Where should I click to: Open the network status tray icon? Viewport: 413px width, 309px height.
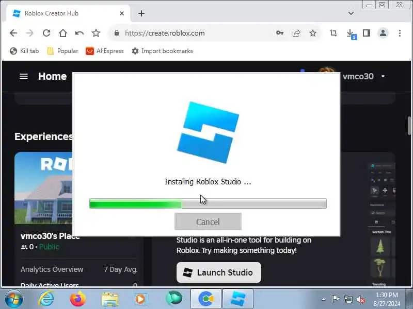(x=348, y=299)
